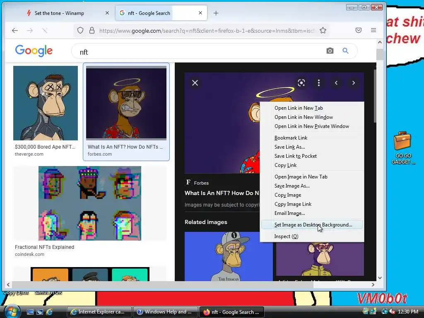
Task: Click the taskbar clock showing 12:30 PM
Action: pos(408,312)
